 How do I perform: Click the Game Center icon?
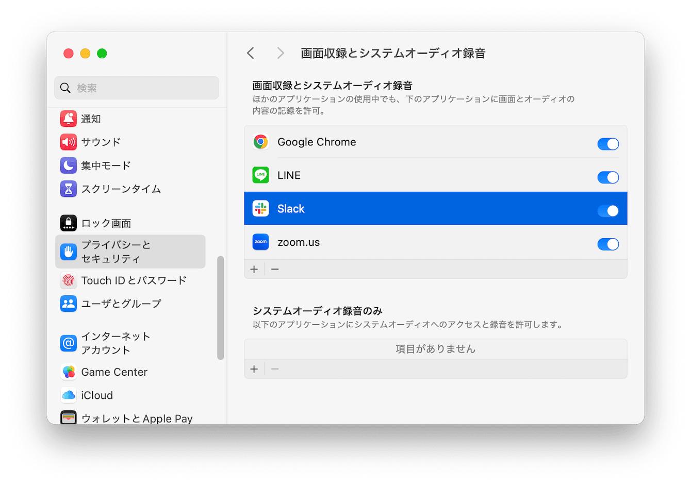[x=69, y=372]
